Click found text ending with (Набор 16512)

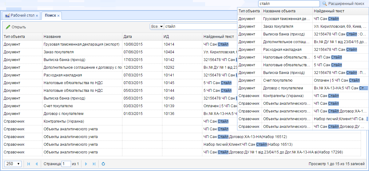point(245,137)
